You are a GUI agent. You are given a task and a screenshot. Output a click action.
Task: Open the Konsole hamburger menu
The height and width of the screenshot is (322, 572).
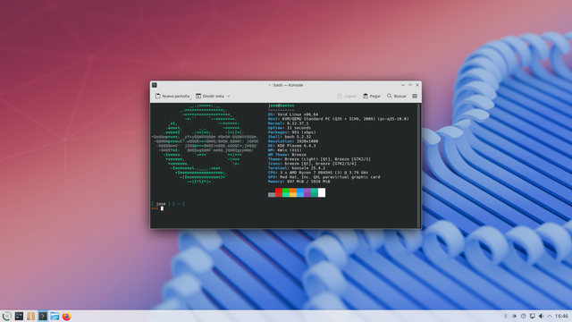415,96
